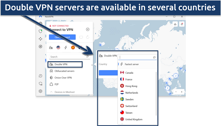The width and height of the screenshot is (221, 126).
Task: Click the IP info icon beside Connect to VPN
Action: (x=88, y=29)
